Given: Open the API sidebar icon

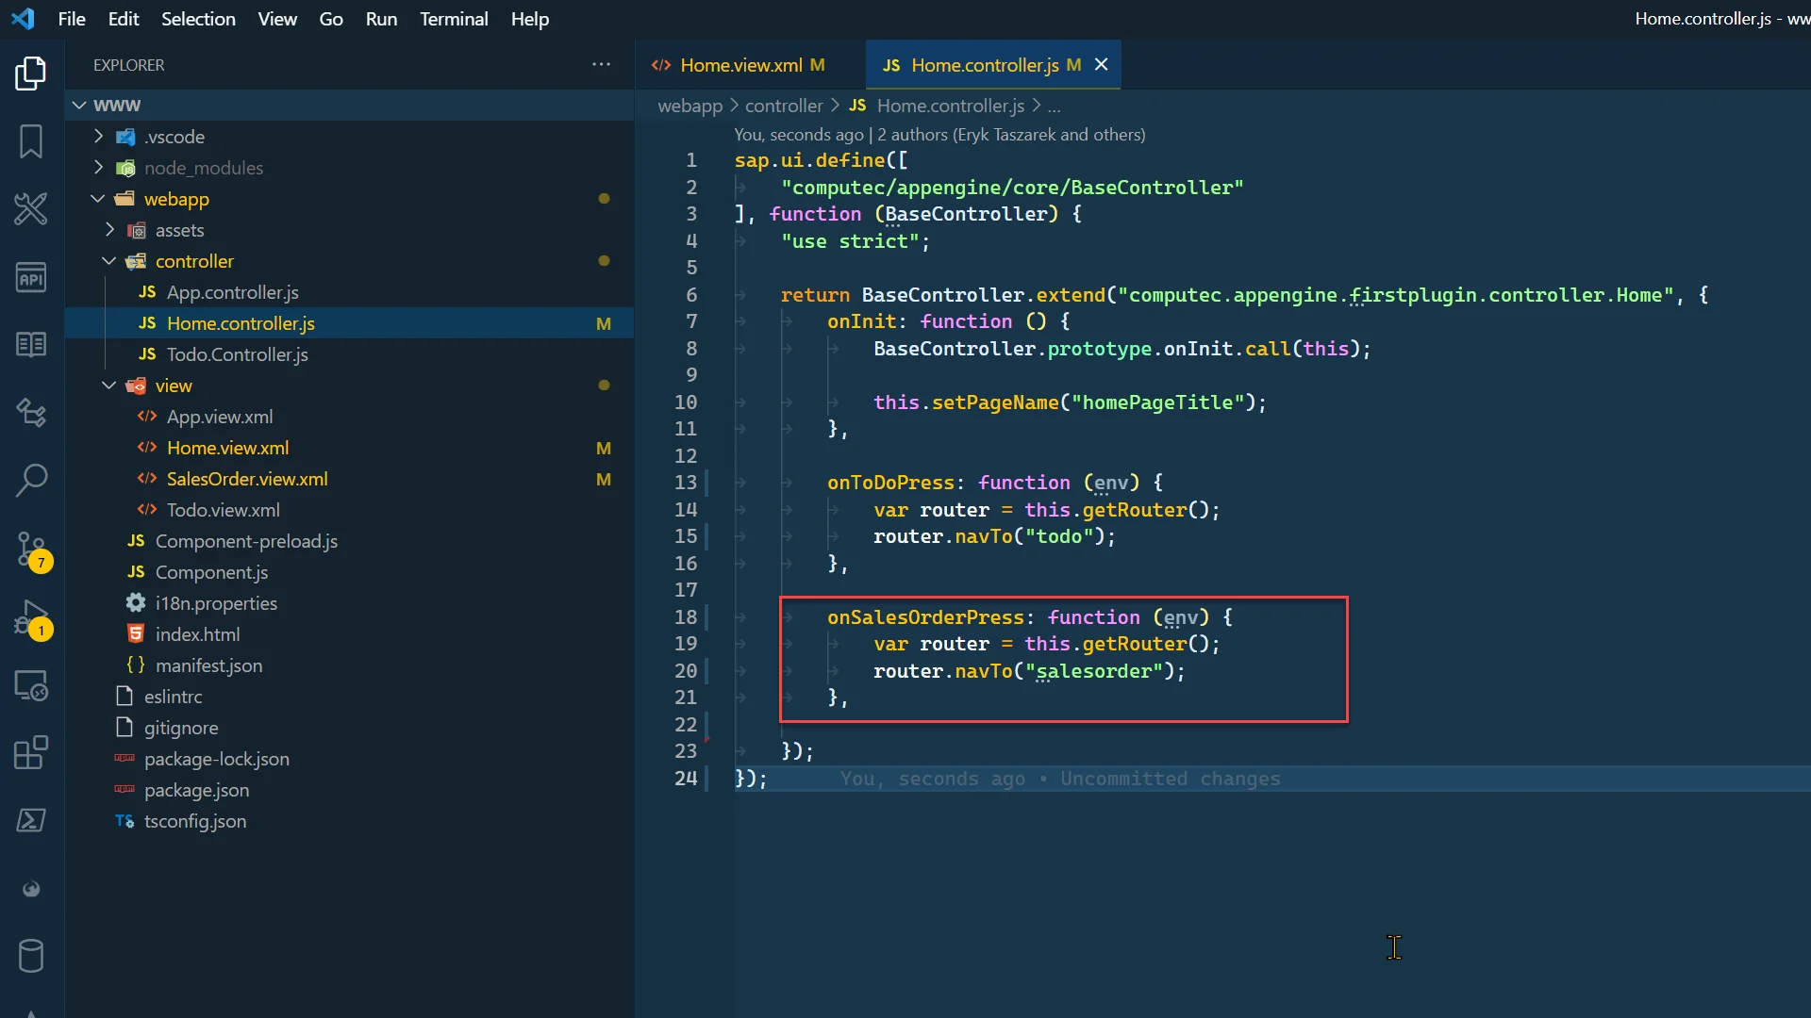Looking at the screenshot, I should pos(31,277).
